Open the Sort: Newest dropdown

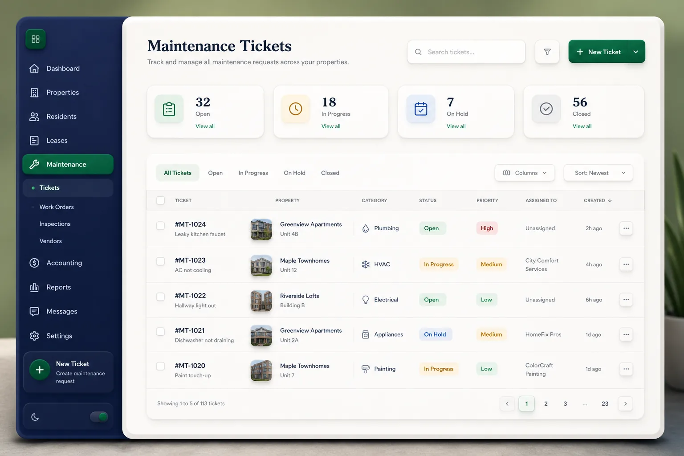tap(598, 173)
